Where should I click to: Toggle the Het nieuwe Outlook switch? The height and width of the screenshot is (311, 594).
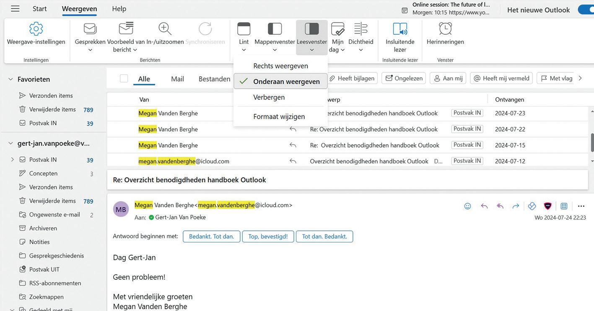[x=586, y=9]
